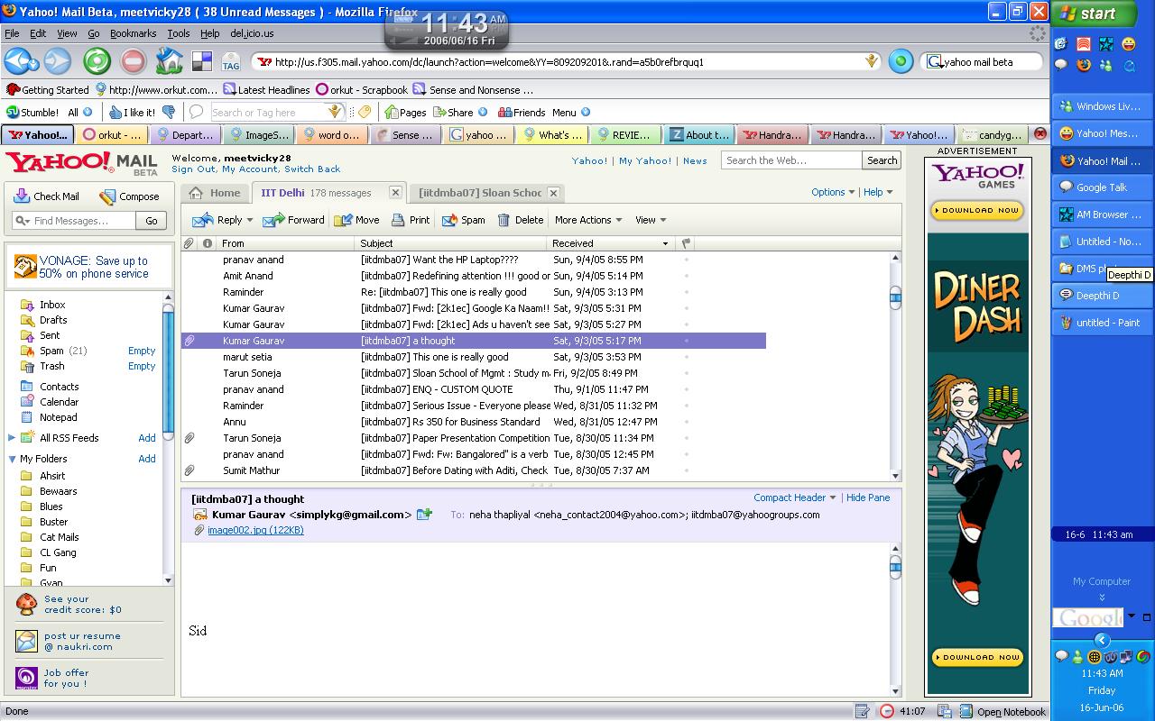This screenshot has width=1155, height=721.
Task: Click the message body vertical scrollbar
Action: tap(895, 618)
